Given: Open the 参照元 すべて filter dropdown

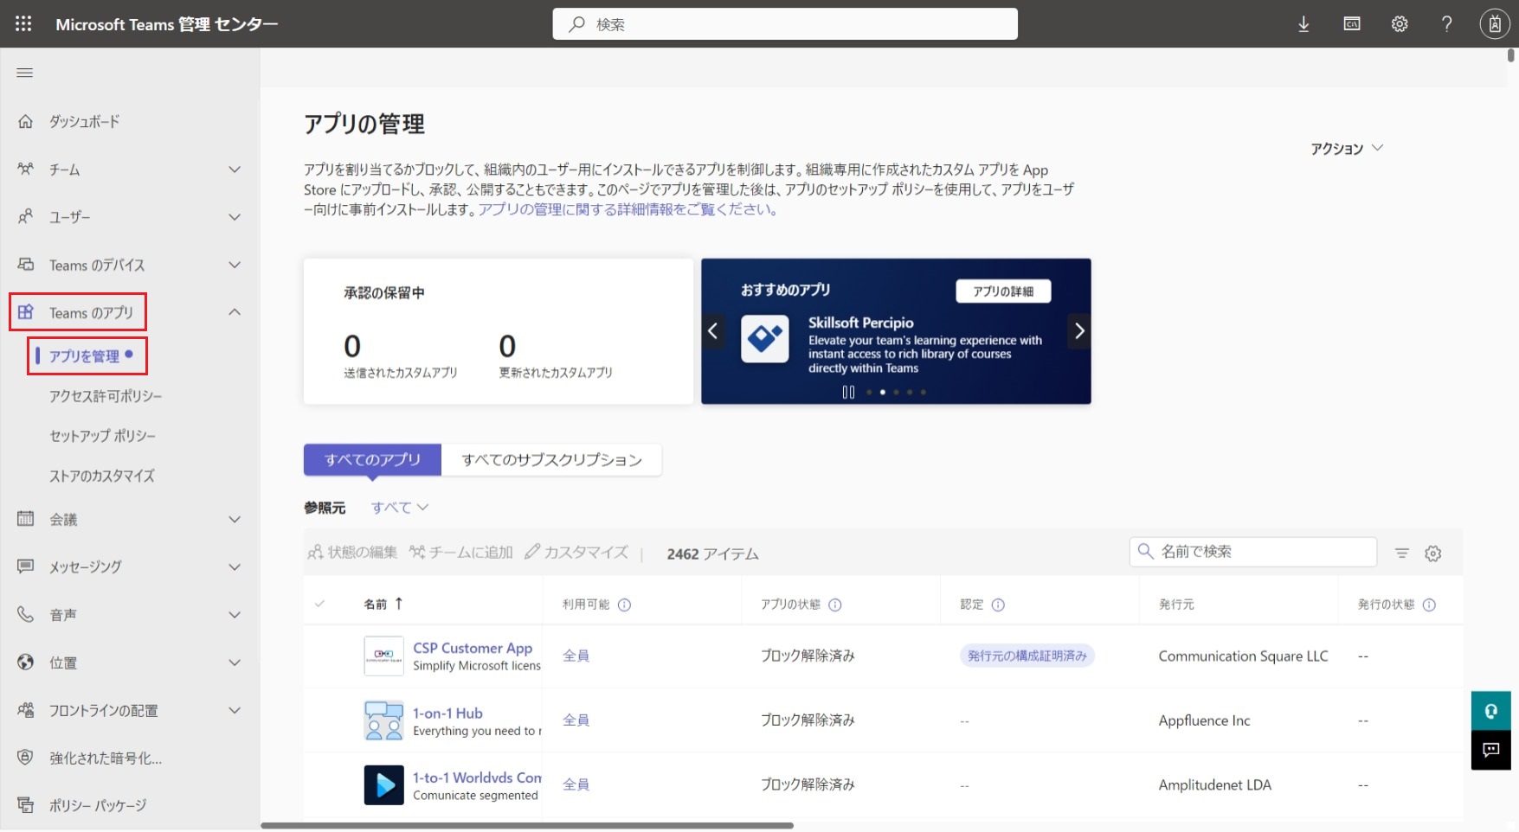Looking at the screenshot, I should [x=399, y=508].
